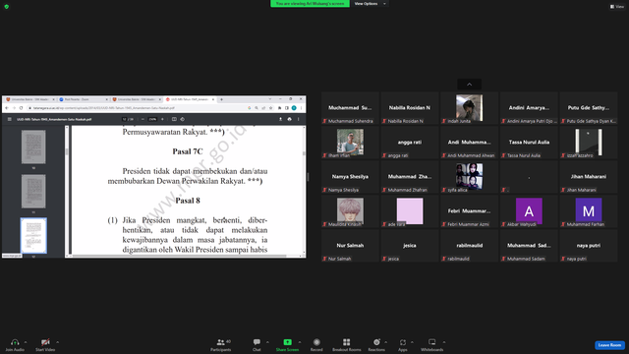Select the UUD-NRI-Tahun-1945 PDF tab in shared browser
Screen dimensions: 629x354
190,99
